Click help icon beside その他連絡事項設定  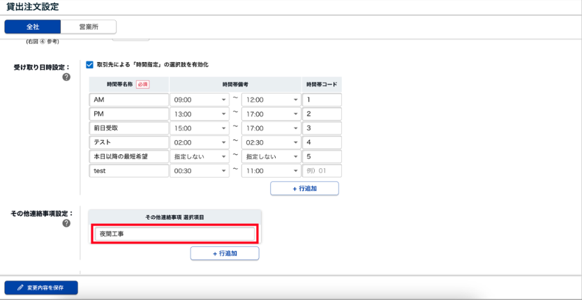click(x=66, y=223)
